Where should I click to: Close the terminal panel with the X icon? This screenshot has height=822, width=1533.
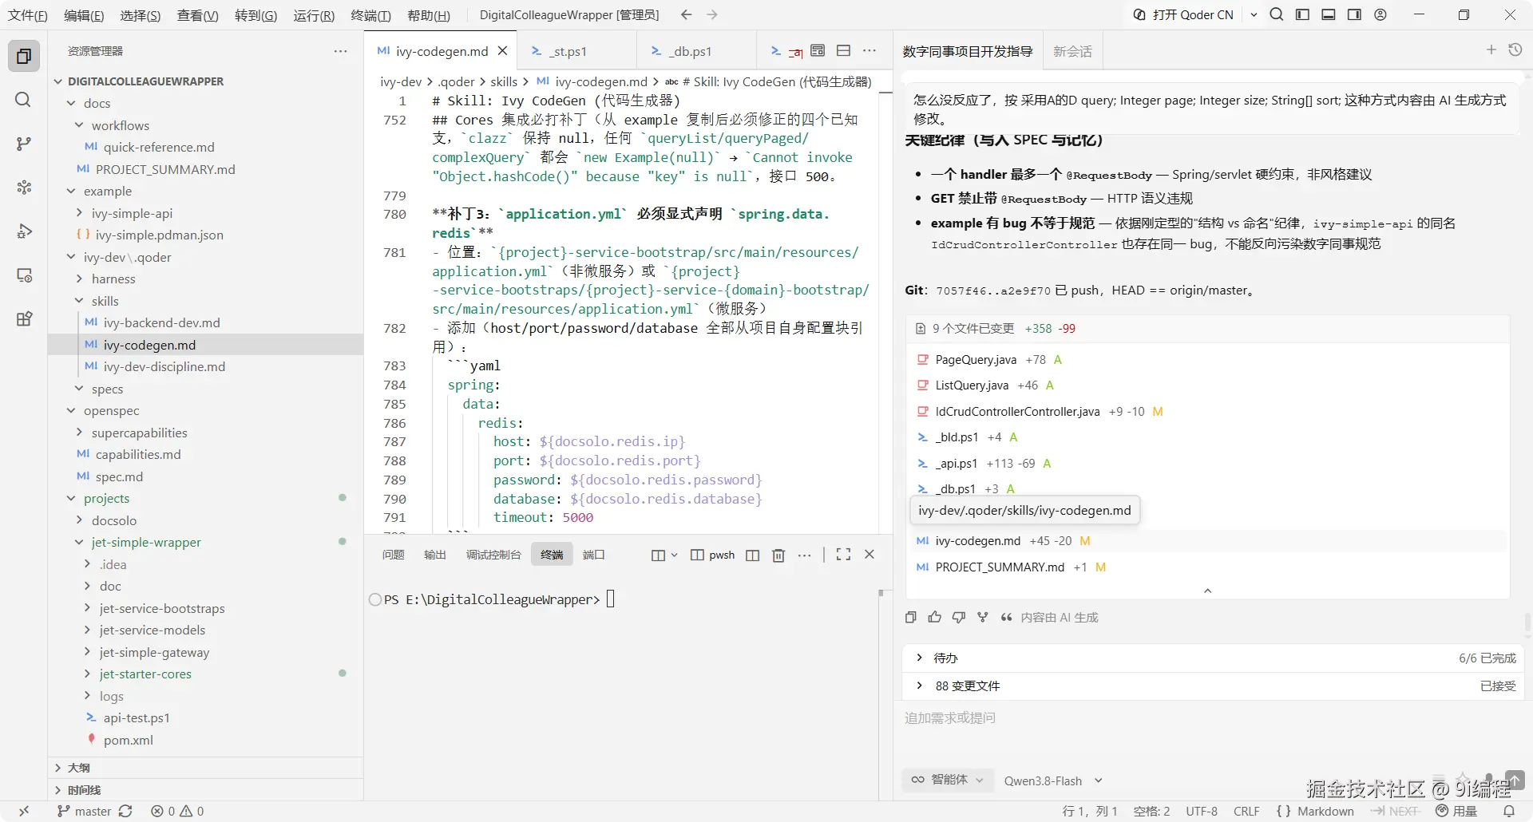(869, 554)
